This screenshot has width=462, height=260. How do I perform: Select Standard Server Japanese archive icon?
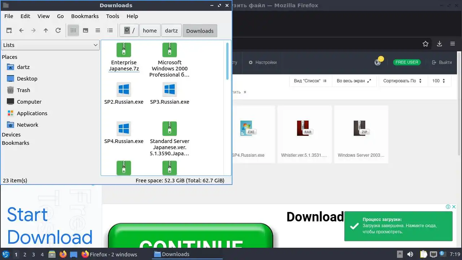(170, 129)
